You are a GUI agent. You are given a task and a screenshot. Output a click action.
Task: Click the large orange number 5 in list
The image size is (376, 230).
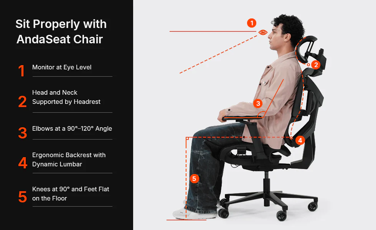point(23,197)
